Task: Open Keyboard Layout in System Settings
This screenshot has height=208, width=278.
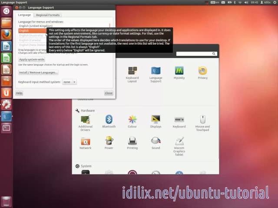Action: (x=132, y=74)
